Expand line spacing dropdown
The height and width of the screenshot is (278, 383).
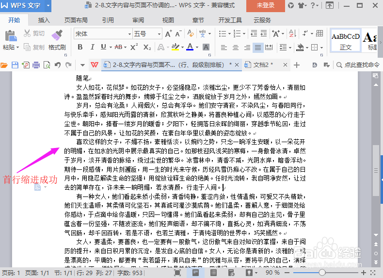tap(290, 48)
